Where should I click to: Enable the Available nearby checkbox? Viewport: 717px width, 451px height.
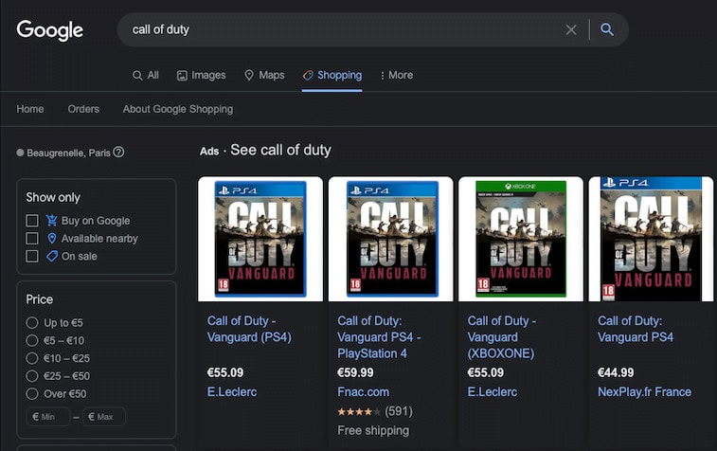point(32,239)
